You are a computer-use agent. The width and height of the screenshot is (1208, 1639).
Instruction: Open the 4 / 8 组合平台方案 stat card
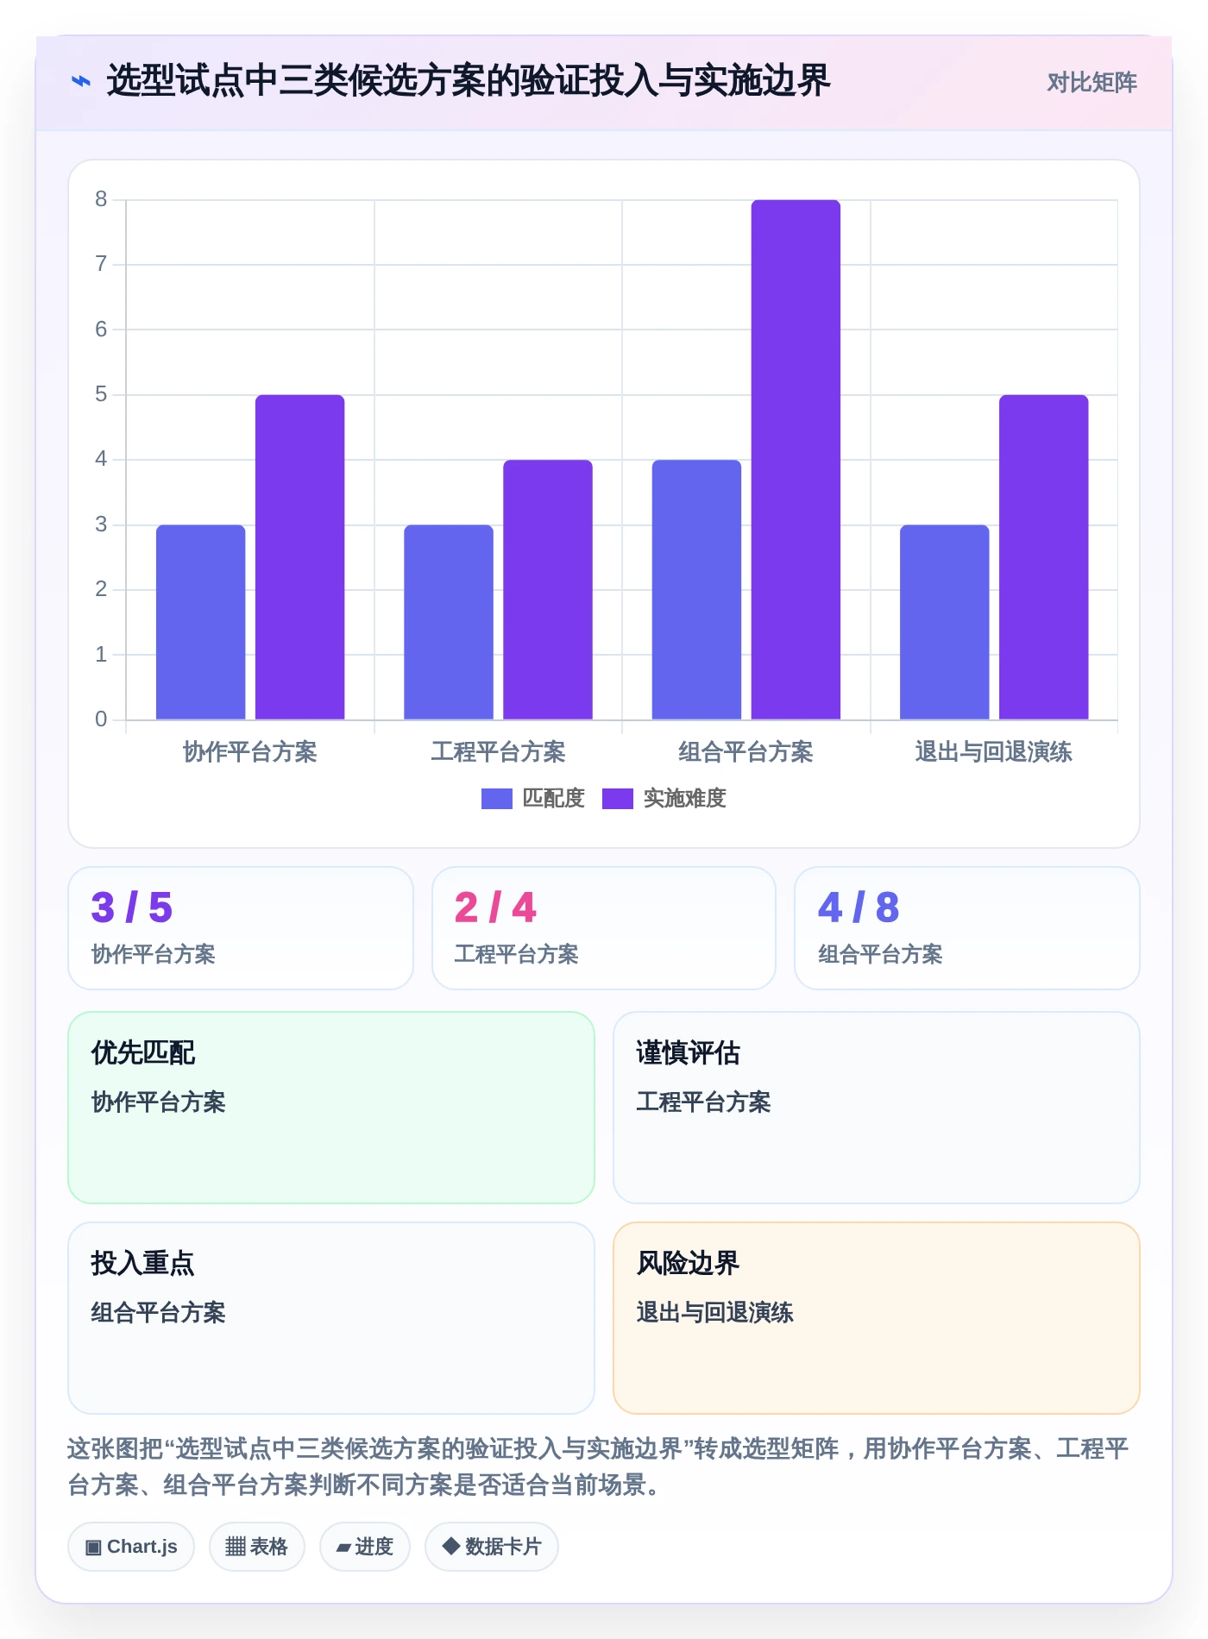(967, 928)
